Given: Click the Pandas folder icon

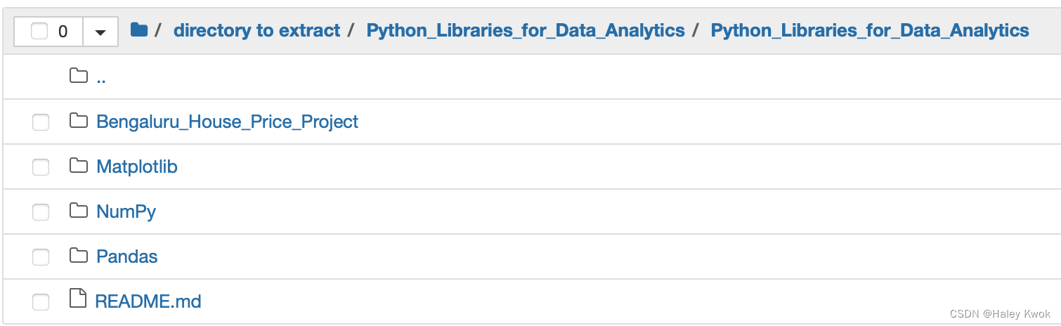Looking at the screenshot, I should tap(79, 256).
